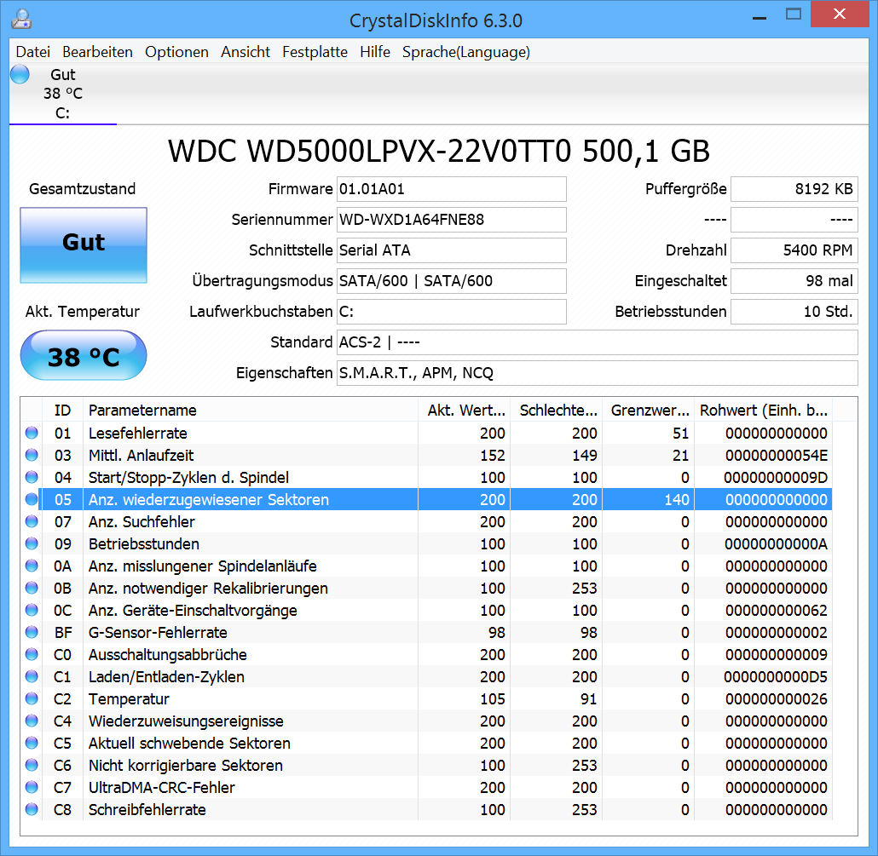Click the Puffergröße value 8192 KB

pyautogui.click(x=794, y=189)
